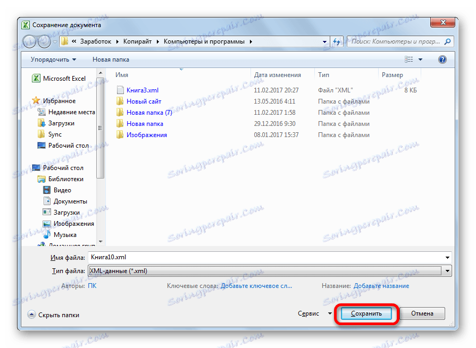The height and width of the screenshot is (348, 476).
Task: Open the Sync folder in favorites
Action: click(x=49, y=134)
